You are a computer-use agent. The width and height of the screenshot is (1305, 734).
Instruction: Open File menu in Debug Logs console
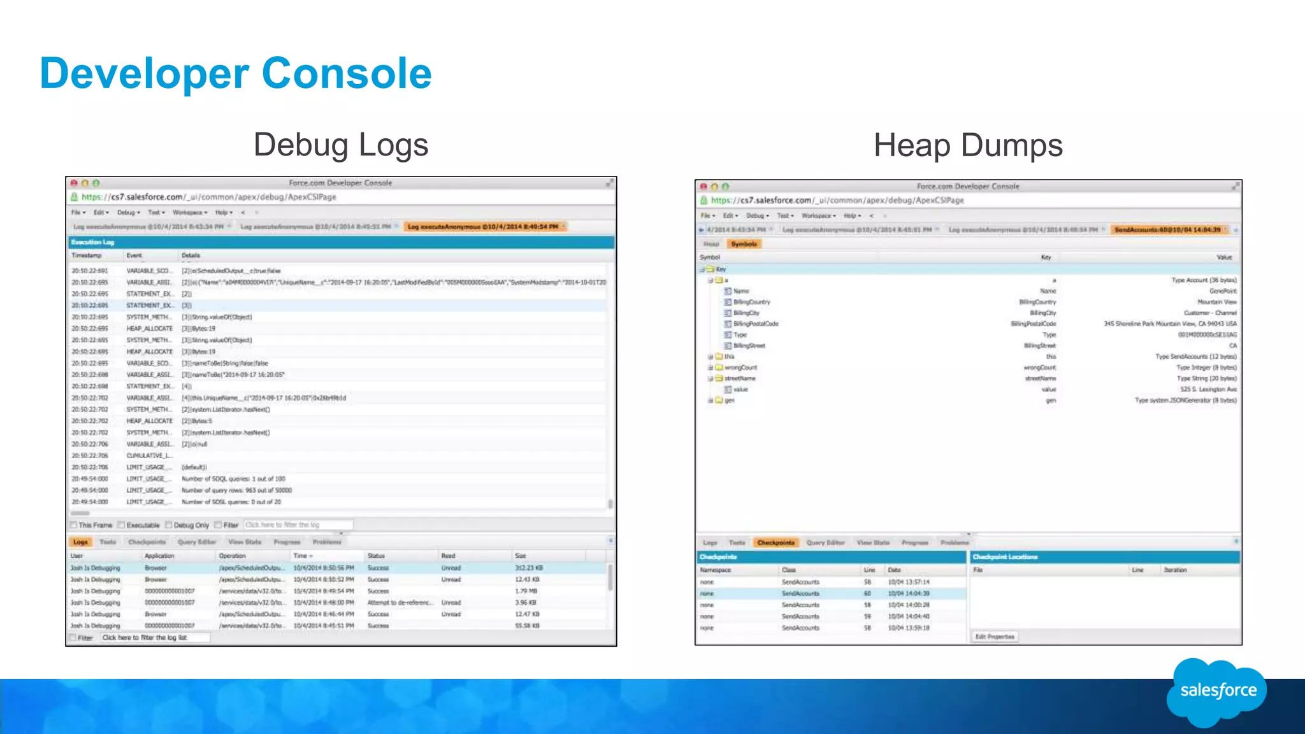click(78, 212)
